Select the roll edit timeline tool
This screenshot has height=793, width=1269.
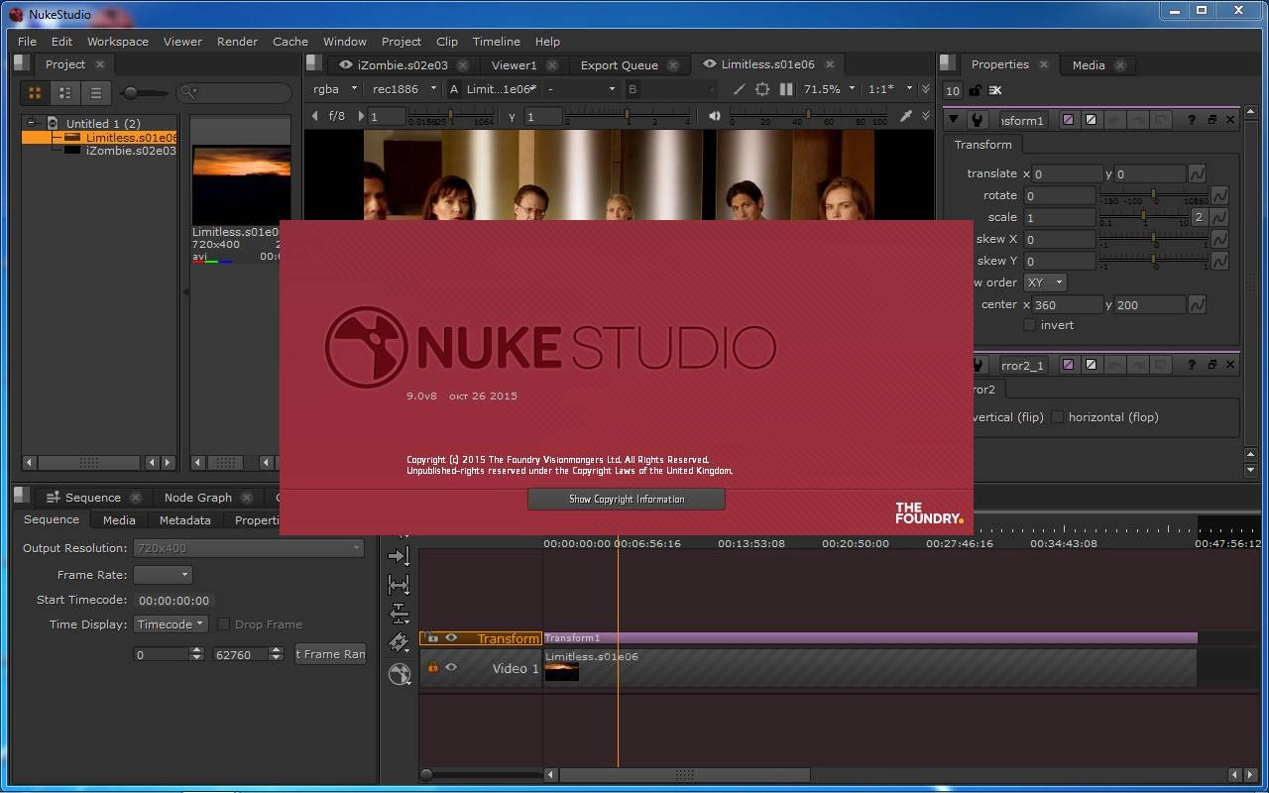[x=399, y=614]
